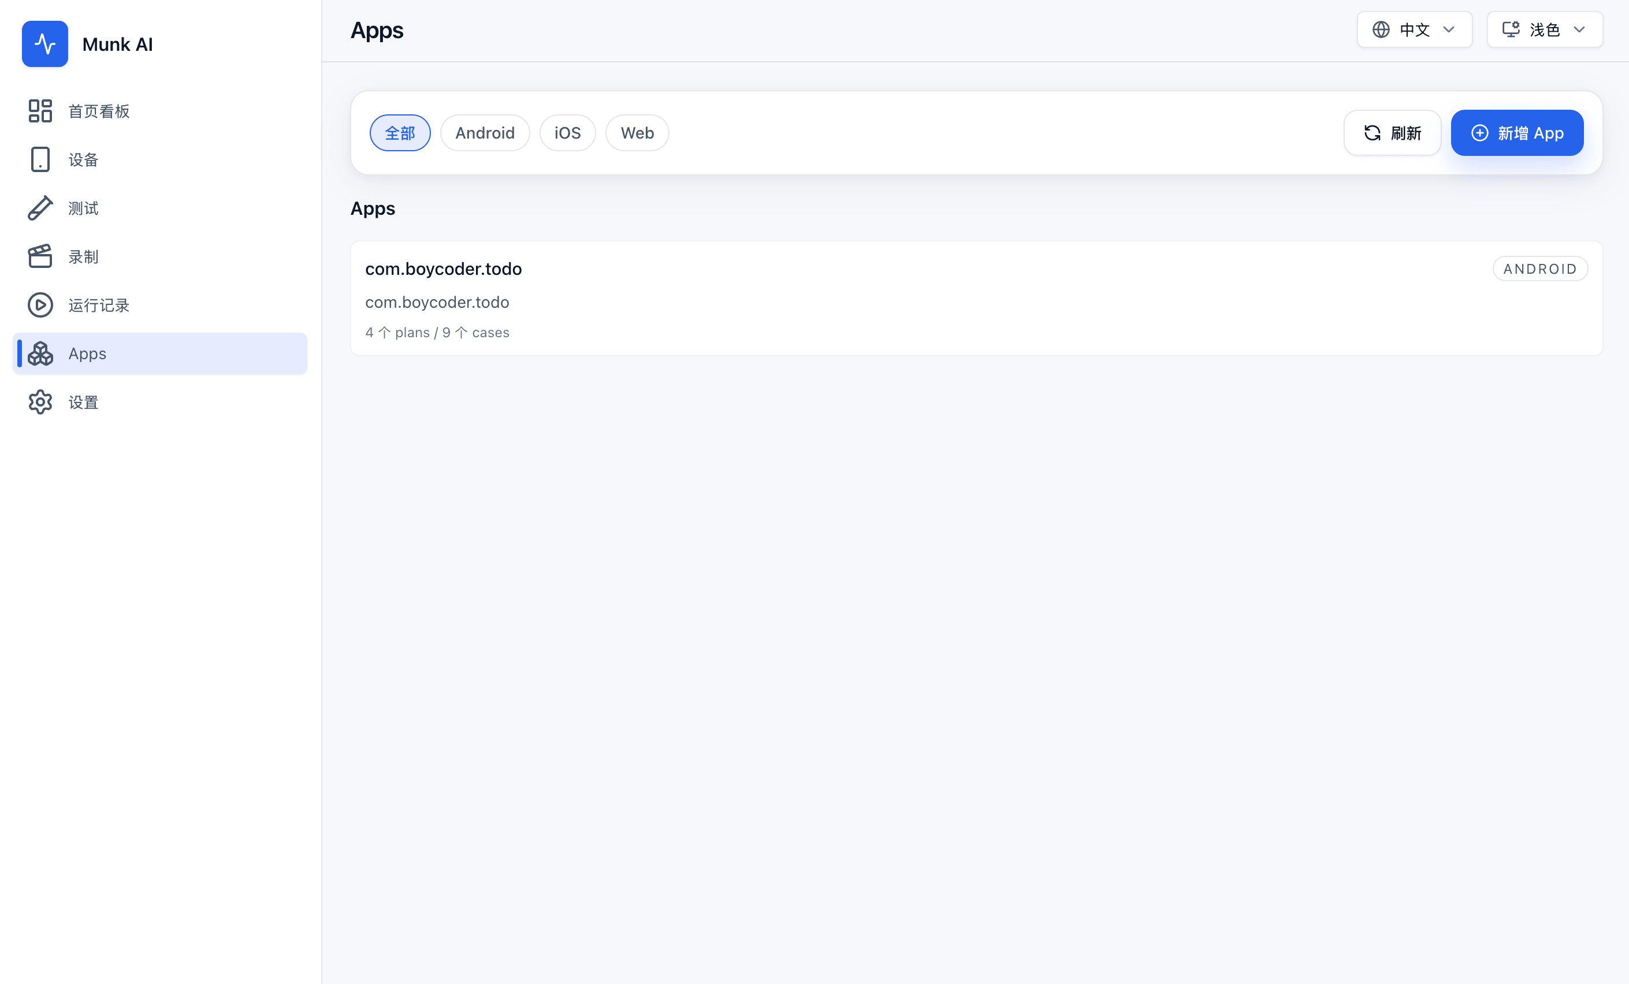Select the 测试 test tube icon
This screenshot has height=984, width=1629.
pos(40,208)
